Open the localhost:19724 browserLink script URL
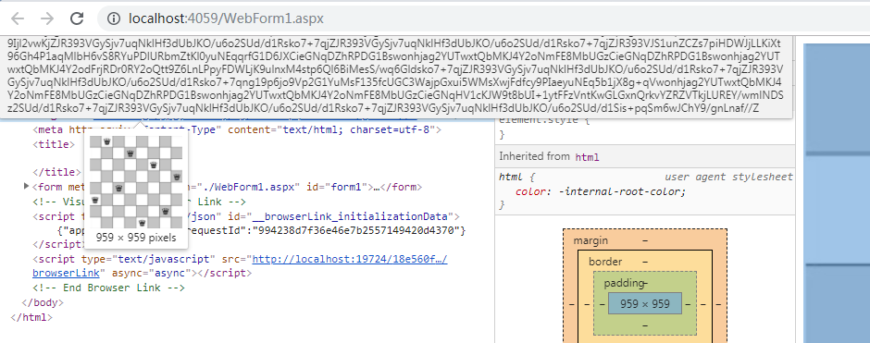Viewport: 870px width, 343px height. pyautogui.click(x=350, y=259)
